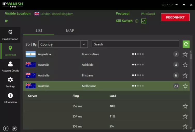
Task: Click the green refresh server list button
Action: 186,44
